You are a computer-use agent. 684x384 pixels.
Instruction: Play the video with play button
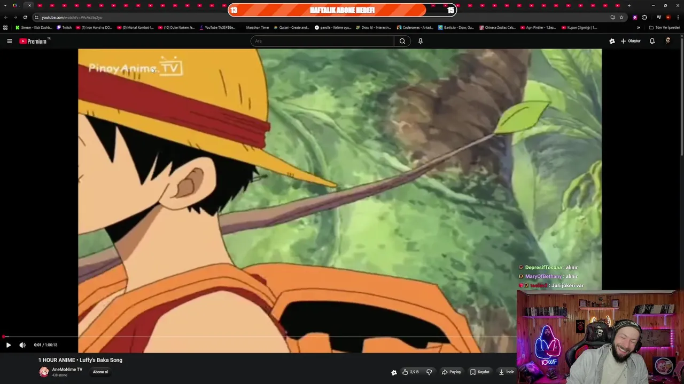coord(8,345)
